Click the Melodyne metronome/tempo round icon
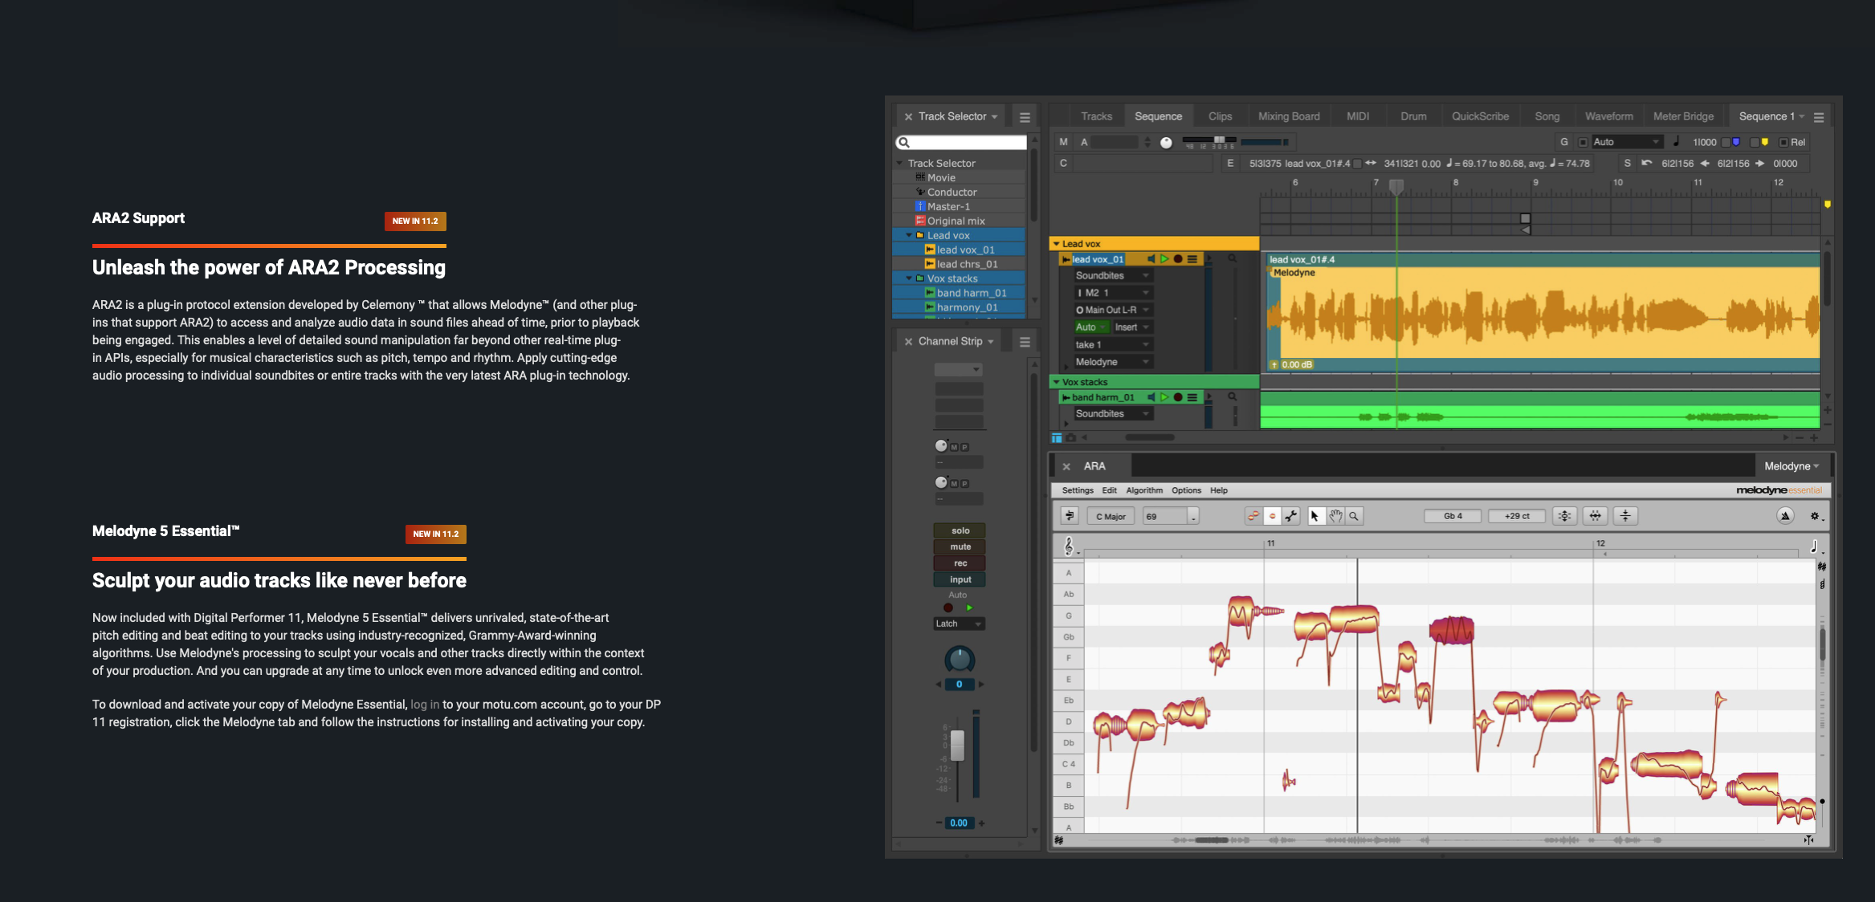This screenshot has height=902, width=1875. 1785,516
